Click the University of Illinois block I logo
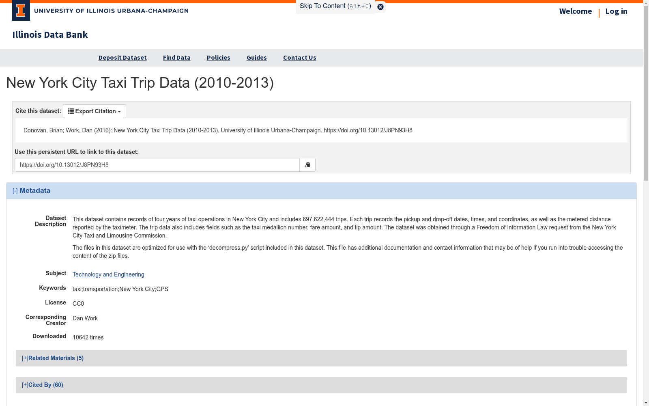 (x=21, y=11)
